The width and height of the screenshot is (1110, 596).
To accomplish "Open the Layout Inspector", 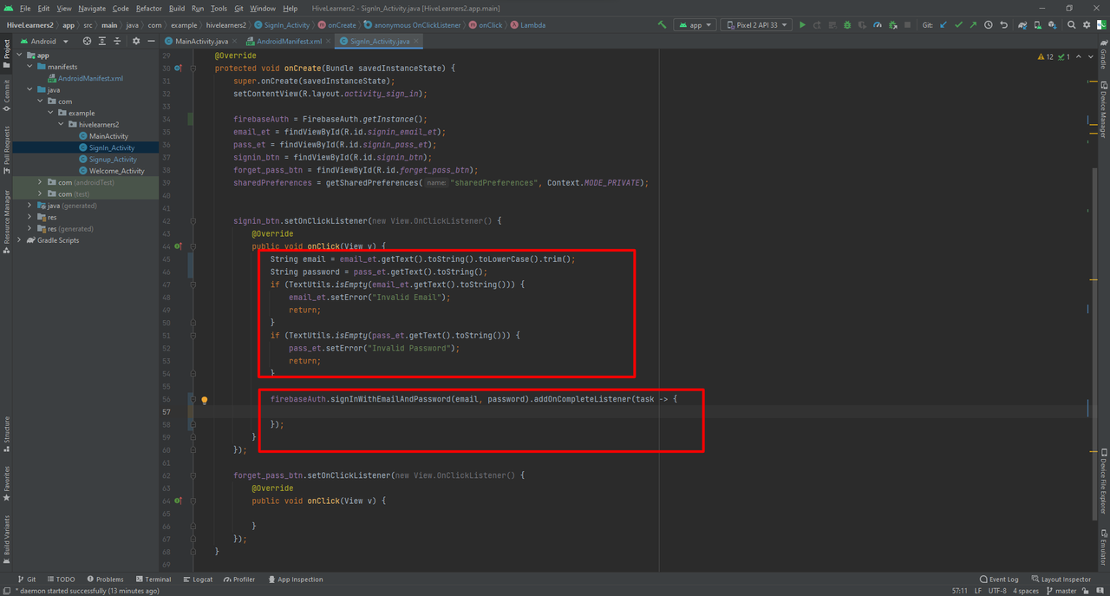I will [x=1061, y=579].
